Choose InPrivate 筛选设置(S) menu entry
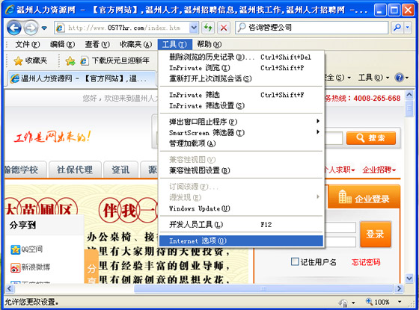This screenshot has height=310, width=419. 241,105
